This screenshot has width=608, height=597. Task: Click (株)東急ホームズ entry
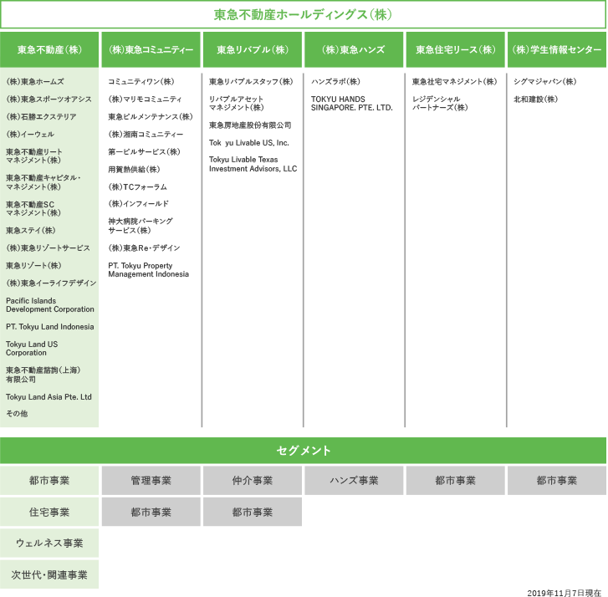pos(35,81)
